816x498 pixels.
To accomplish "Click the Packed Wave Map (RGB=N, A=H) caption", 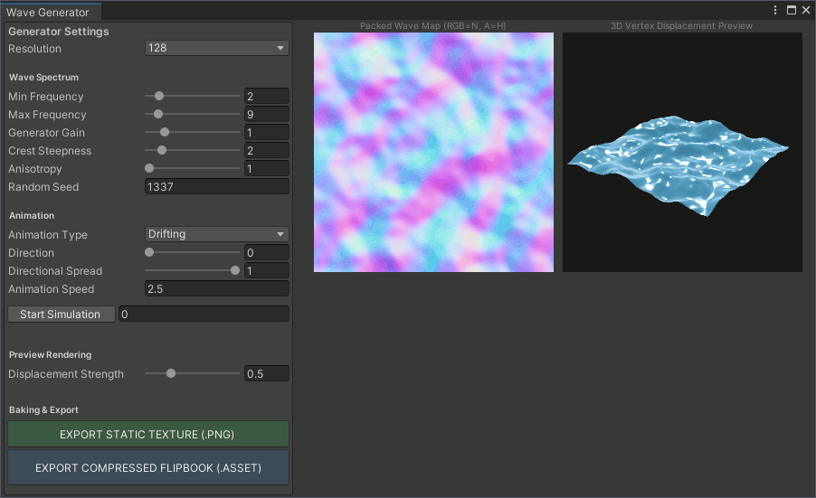I will tap(433, 25).
